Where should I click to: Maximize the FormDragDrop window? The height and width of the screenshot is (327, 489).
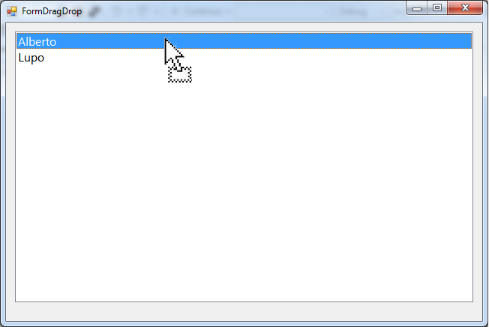[437, 8]
